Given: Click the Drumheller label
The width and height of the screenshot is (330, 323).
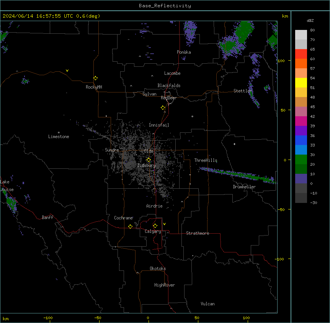Looking at the screenshot, I should [x=244, y=187].
